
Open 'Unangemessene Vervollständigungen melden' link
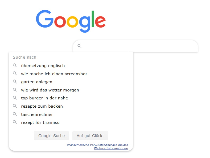(97, 145)
